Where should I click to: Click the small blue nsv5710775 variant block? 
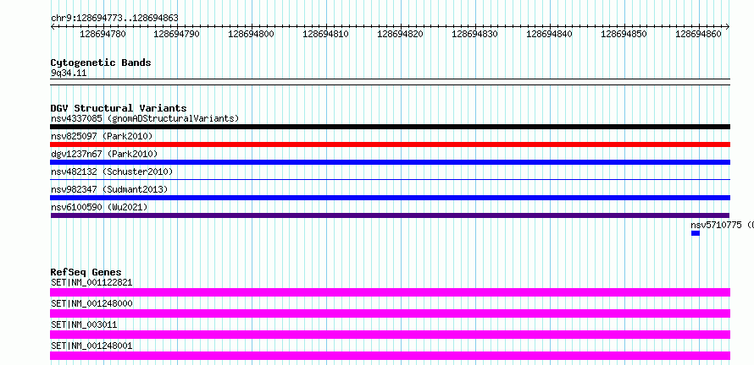[x=696, y=233]
